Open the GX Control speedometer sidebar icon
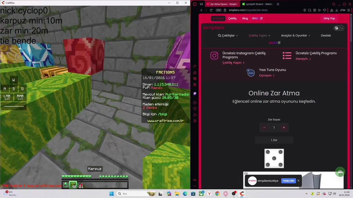Viewport: 353px width, 198px height. click(x=195, y=66)
